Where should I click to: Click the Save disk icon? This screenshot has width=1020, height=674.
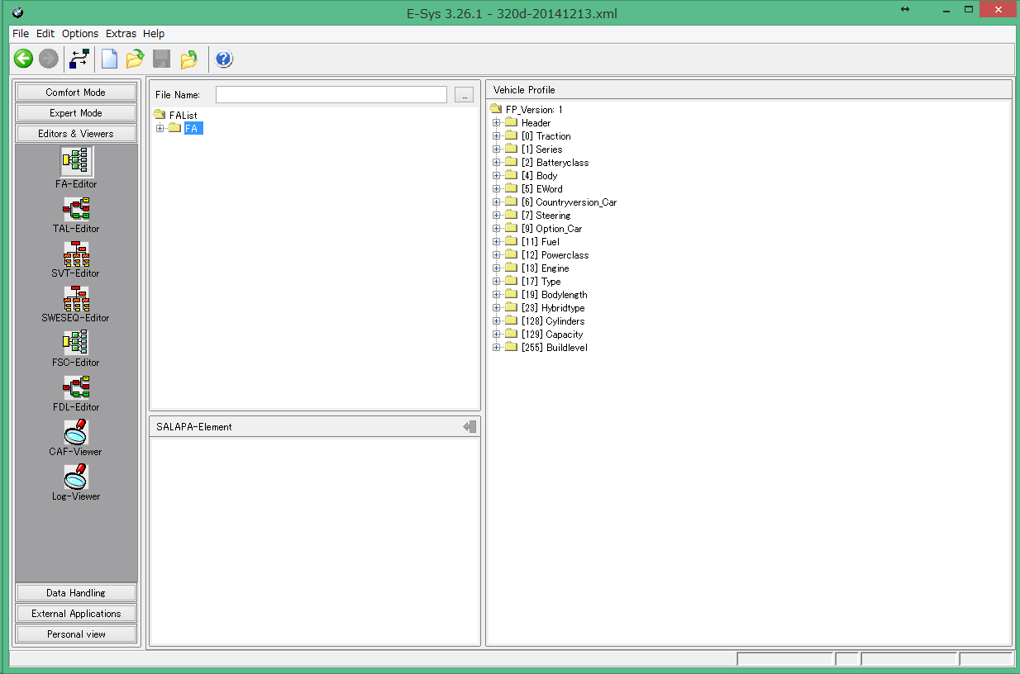pos(162,59)
